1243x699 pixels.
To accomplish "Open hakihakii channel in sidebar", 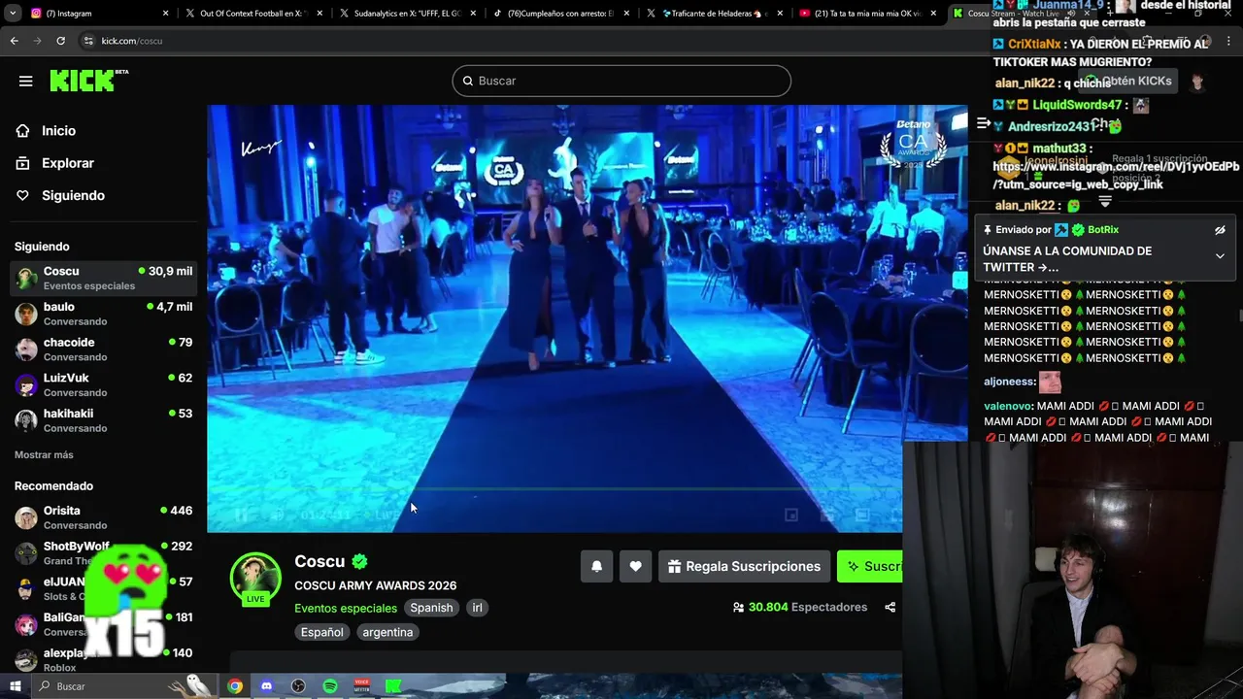I will coord(103,420).
